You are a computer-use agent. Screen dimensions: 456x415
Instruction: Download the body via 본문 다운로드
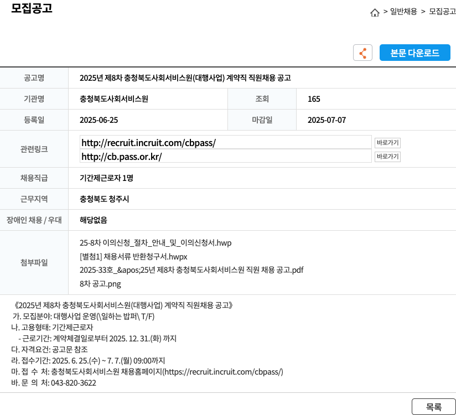pos(414,53)
